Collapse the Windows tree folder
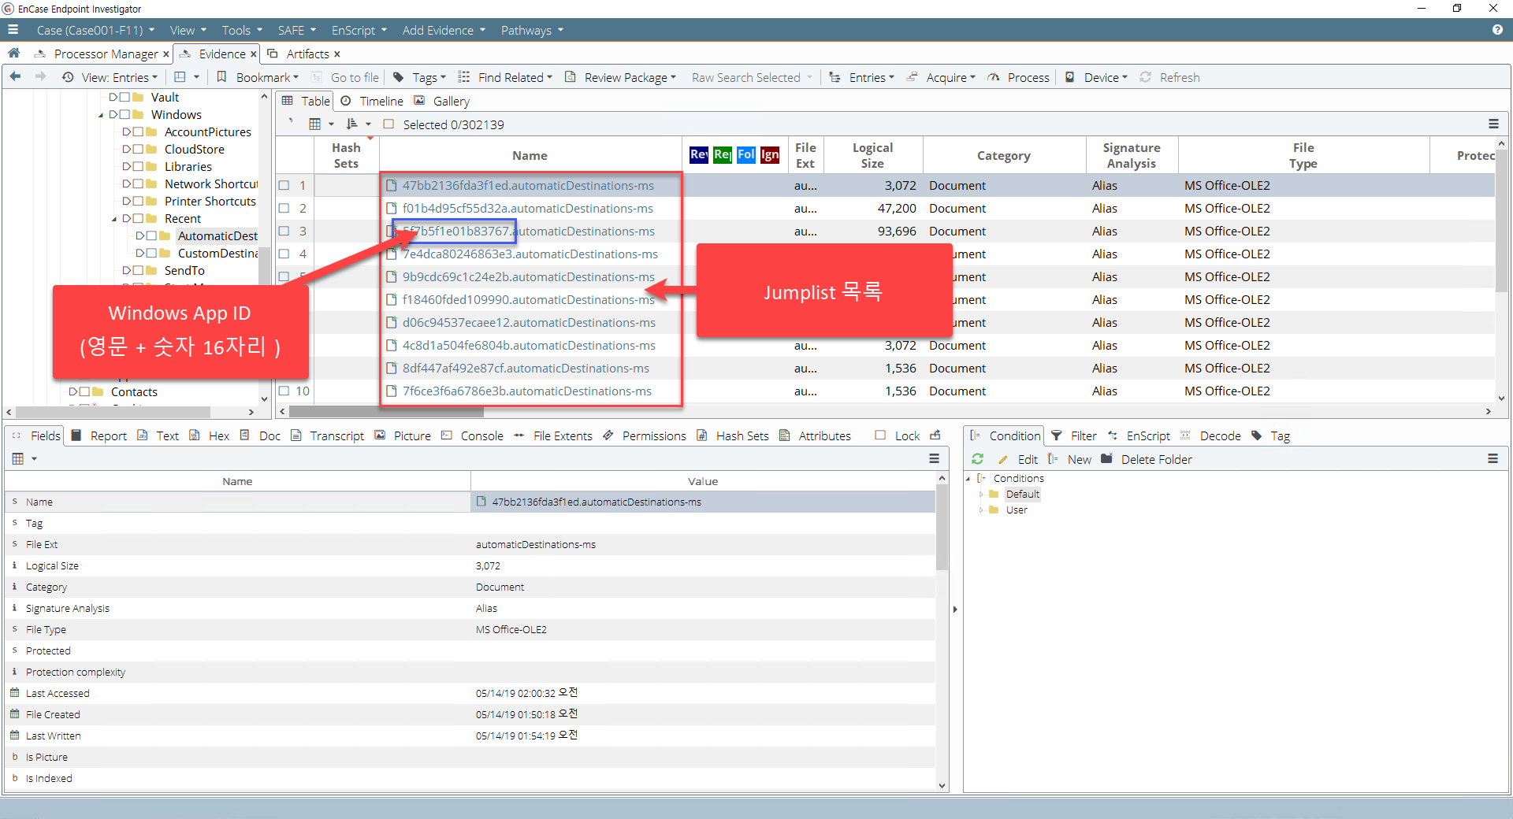Image resolution: width=1513 pixels, height=819 pixels. 101,116
